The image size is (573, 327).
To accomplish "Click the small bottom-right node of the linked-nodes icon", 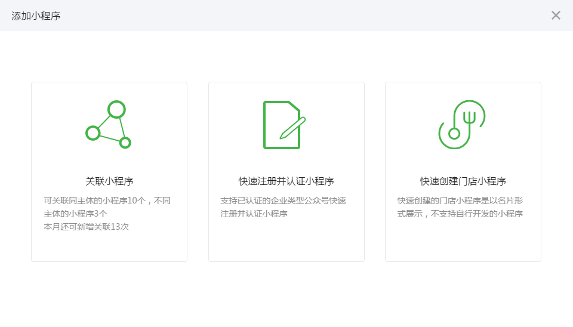I will click(125, 143).
